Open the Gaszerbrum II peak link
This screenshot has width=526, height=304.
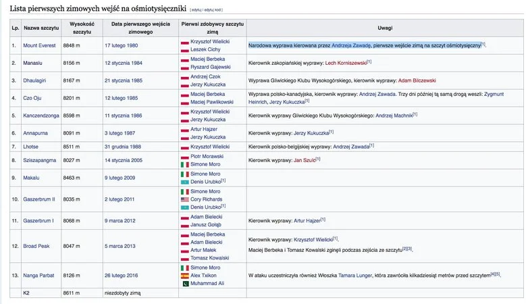point(39,199)
